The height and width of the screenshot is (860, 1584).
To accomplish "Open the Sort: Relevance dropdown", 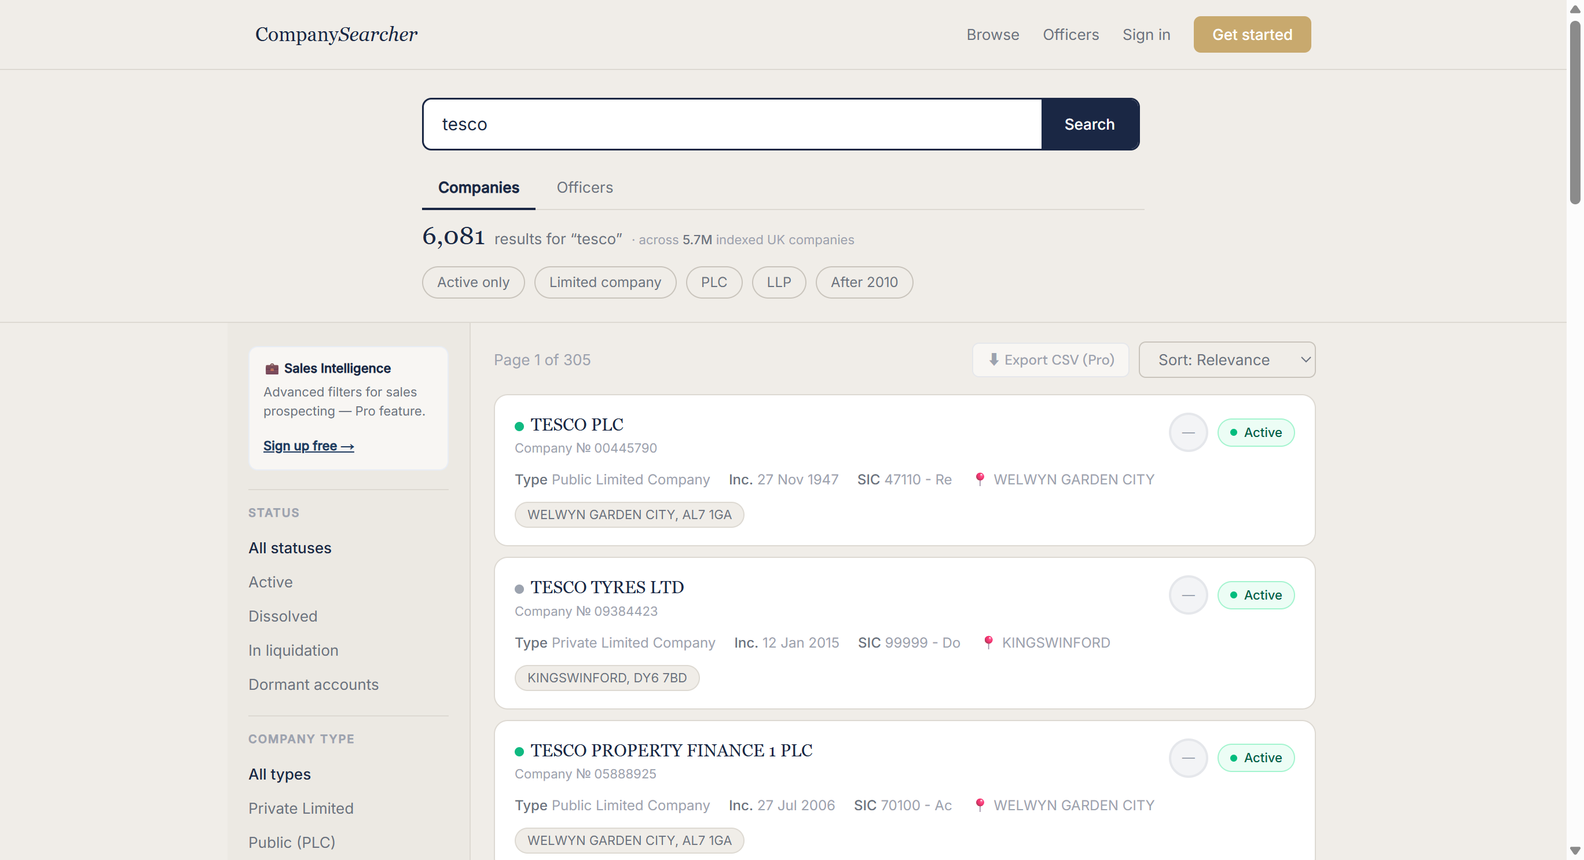I will coord(1227,359).
